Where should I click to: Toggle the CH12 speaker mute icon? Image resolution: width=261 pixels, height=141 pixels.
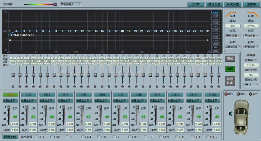pyautogui.click(x=216, y=117)
